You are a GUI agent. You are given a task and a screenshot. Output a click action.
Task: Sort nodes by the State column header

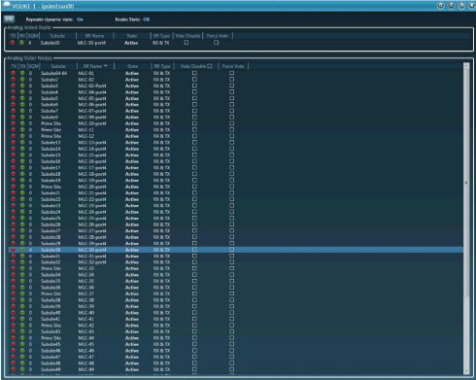click(x=132, y=66)
